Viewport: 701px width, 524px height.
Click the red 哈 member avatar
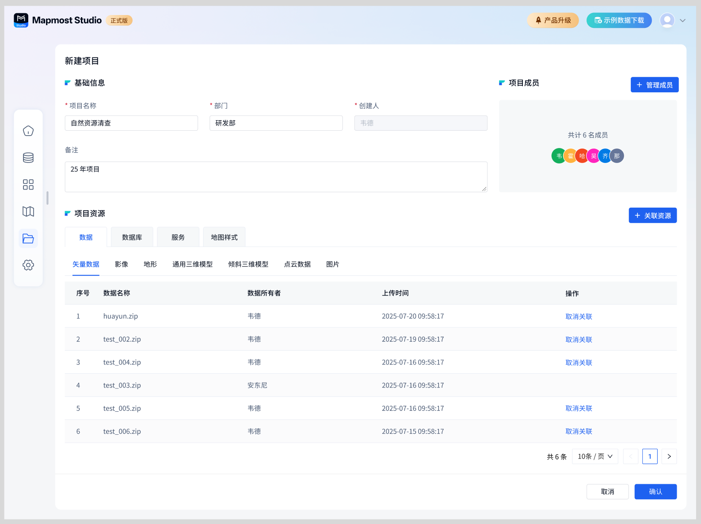(582, 156)
